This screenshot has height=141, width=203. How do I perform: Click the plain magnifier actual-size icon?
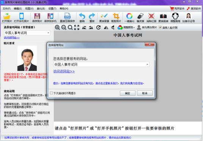tap(70, 27)
